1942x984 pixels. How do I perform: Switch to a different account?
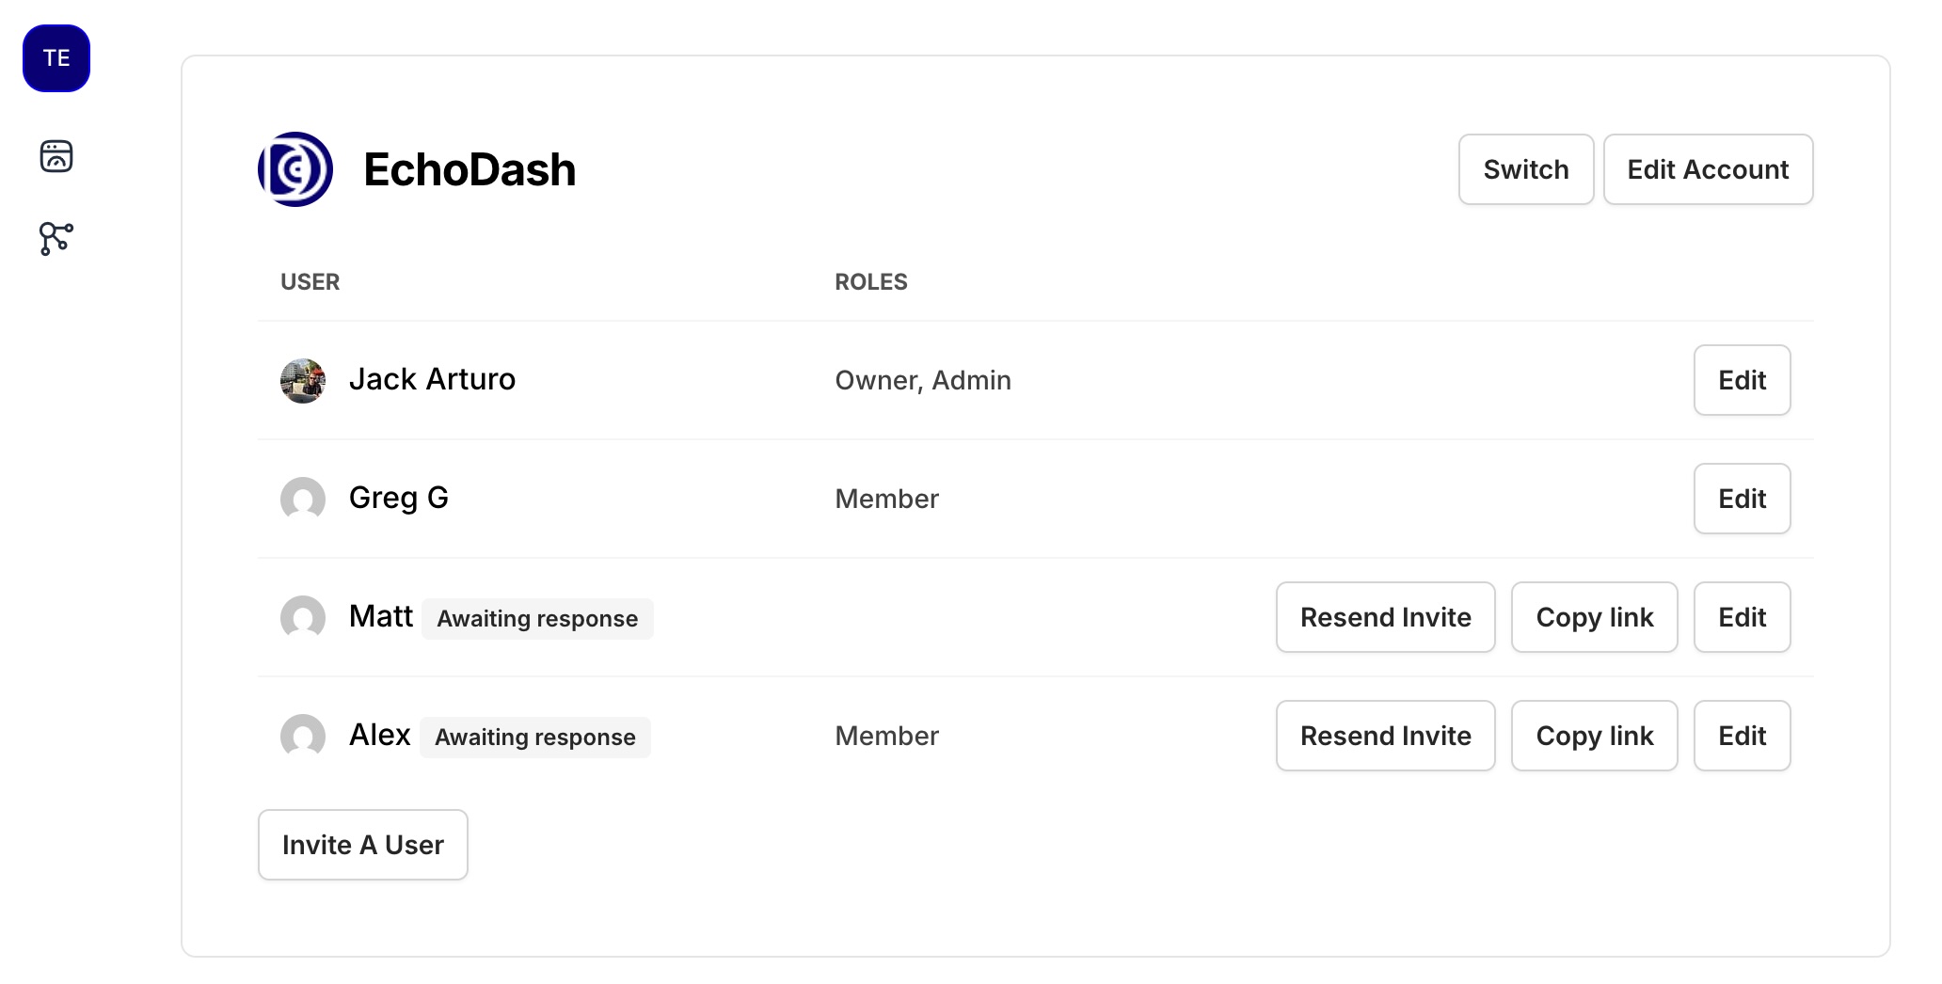click(x=1525, y=169)
